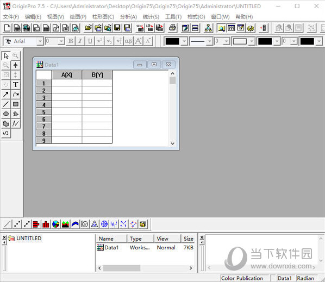Select the Pointer arrow tool

coord(6,55)
